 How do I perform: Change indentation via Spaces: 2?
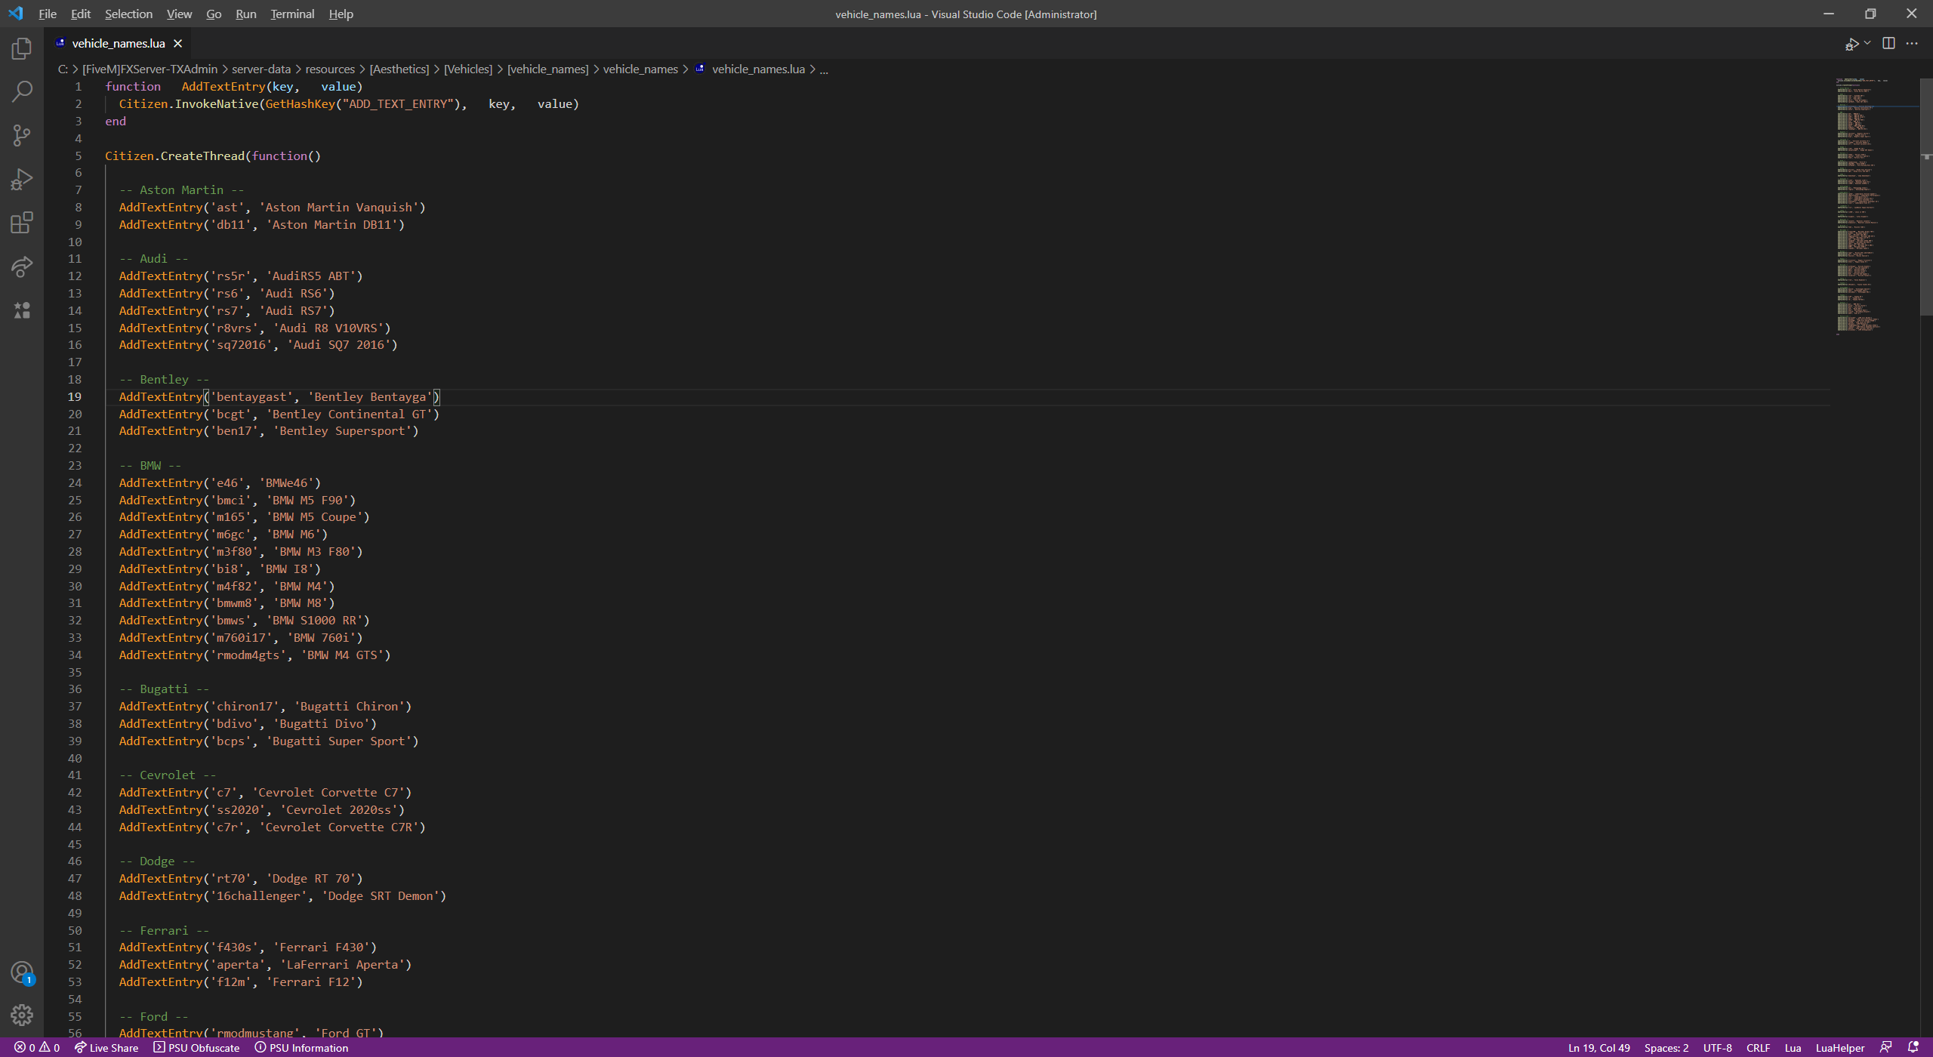click(1666, 1048)
